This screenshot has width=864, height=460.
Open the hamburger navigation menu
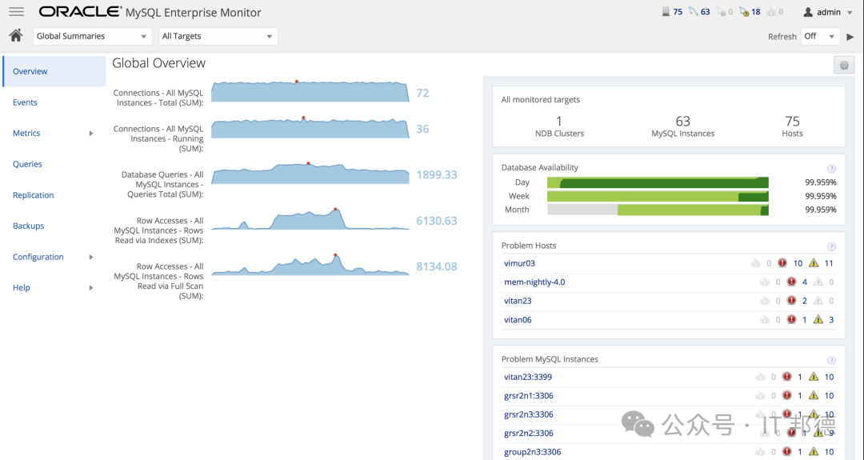pos(17,12)
